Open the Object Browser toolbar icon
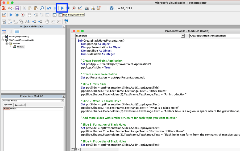This screenshot has width=240, height=151. click(98, 8)
